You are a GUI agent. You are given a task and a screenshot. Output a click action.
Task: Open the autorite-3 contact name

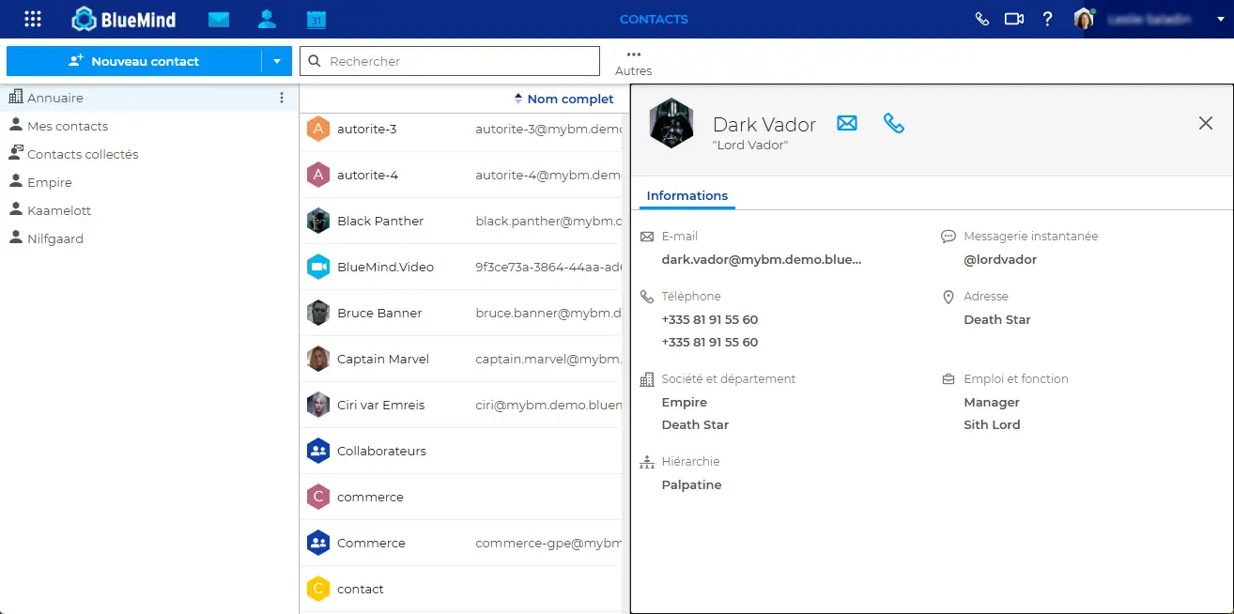(367, 129)
